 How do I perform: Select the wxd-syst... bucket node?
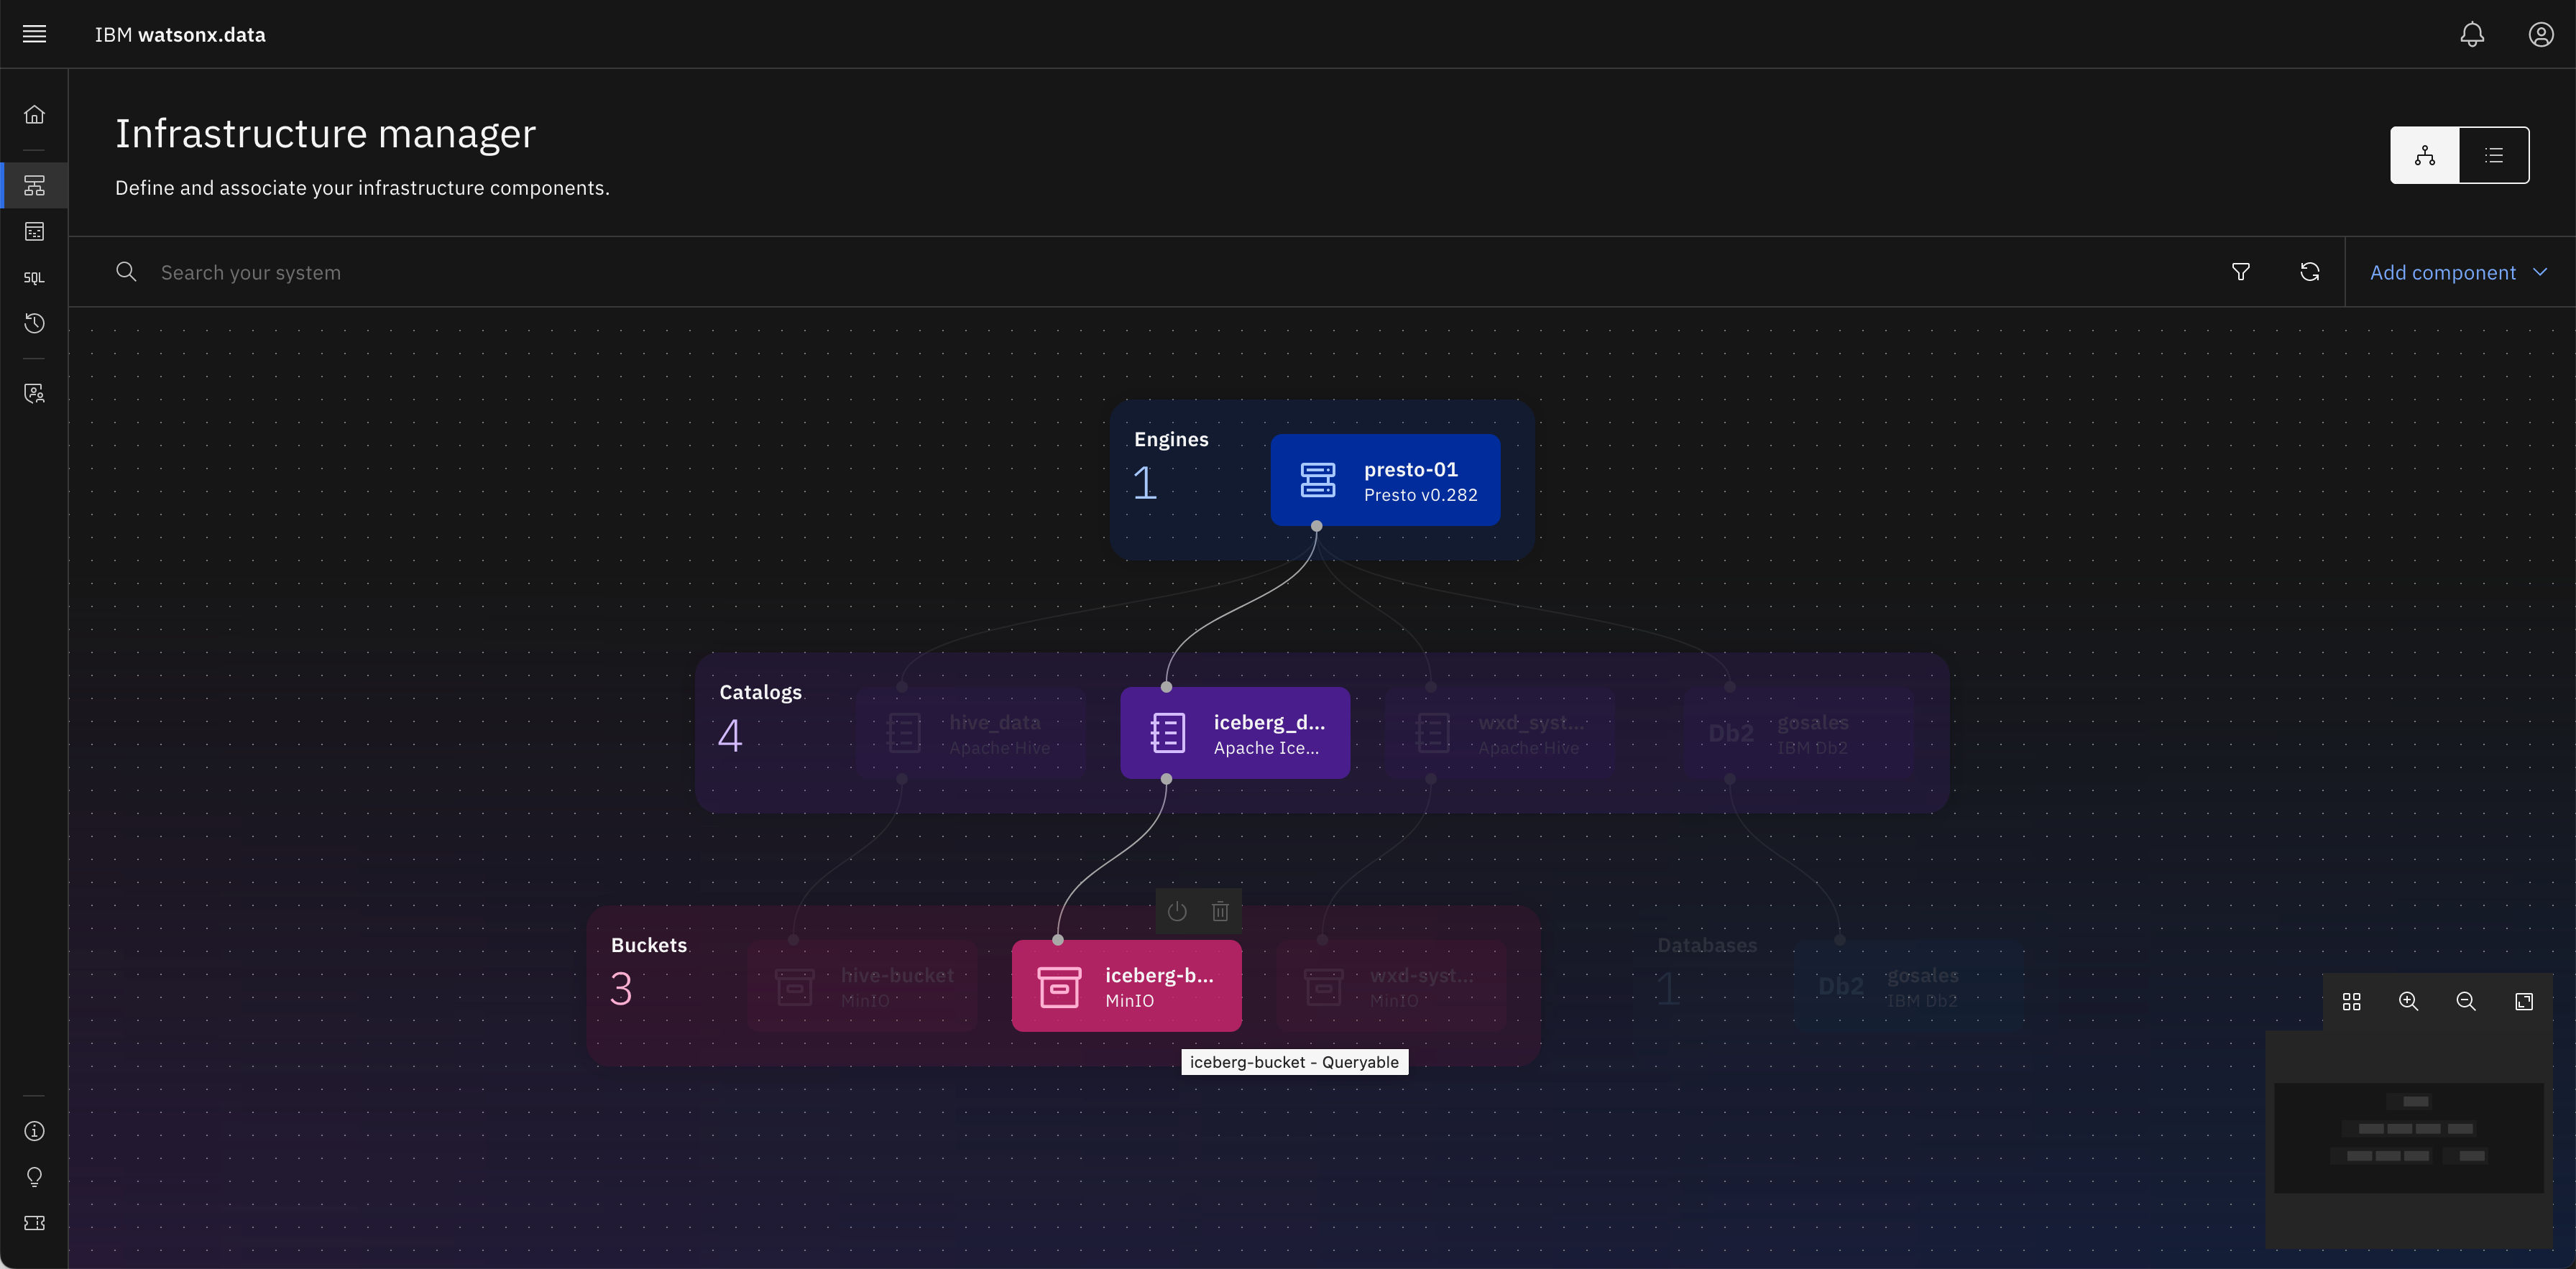tap(1391, 986)
